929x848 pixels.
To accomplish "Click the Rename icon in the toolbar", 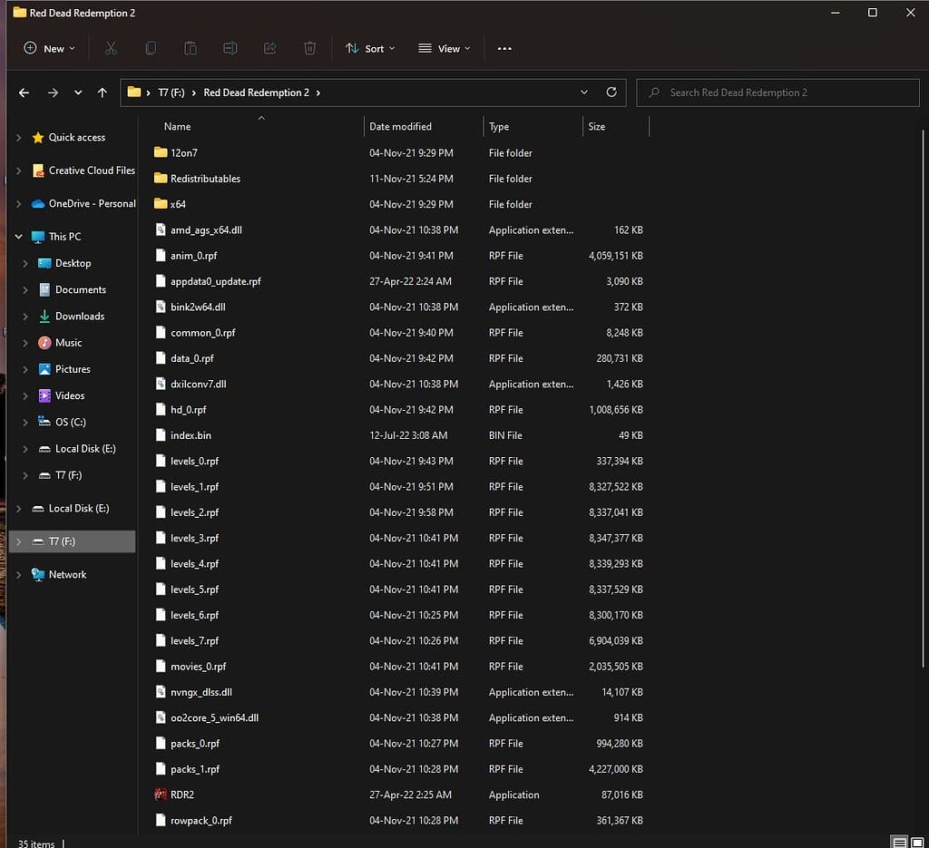I will point(230,48).
